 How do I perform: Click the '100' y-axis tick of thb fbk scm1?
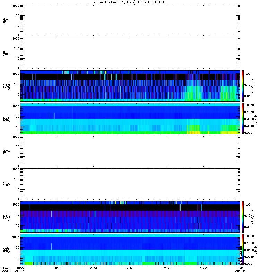17,117
